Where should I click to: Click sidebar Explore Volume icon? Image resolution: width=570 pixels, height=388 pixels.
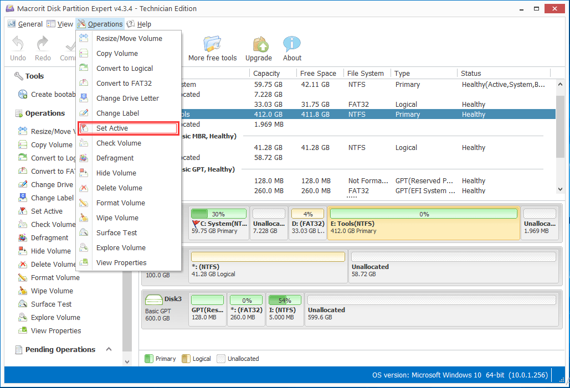[23, 317]
